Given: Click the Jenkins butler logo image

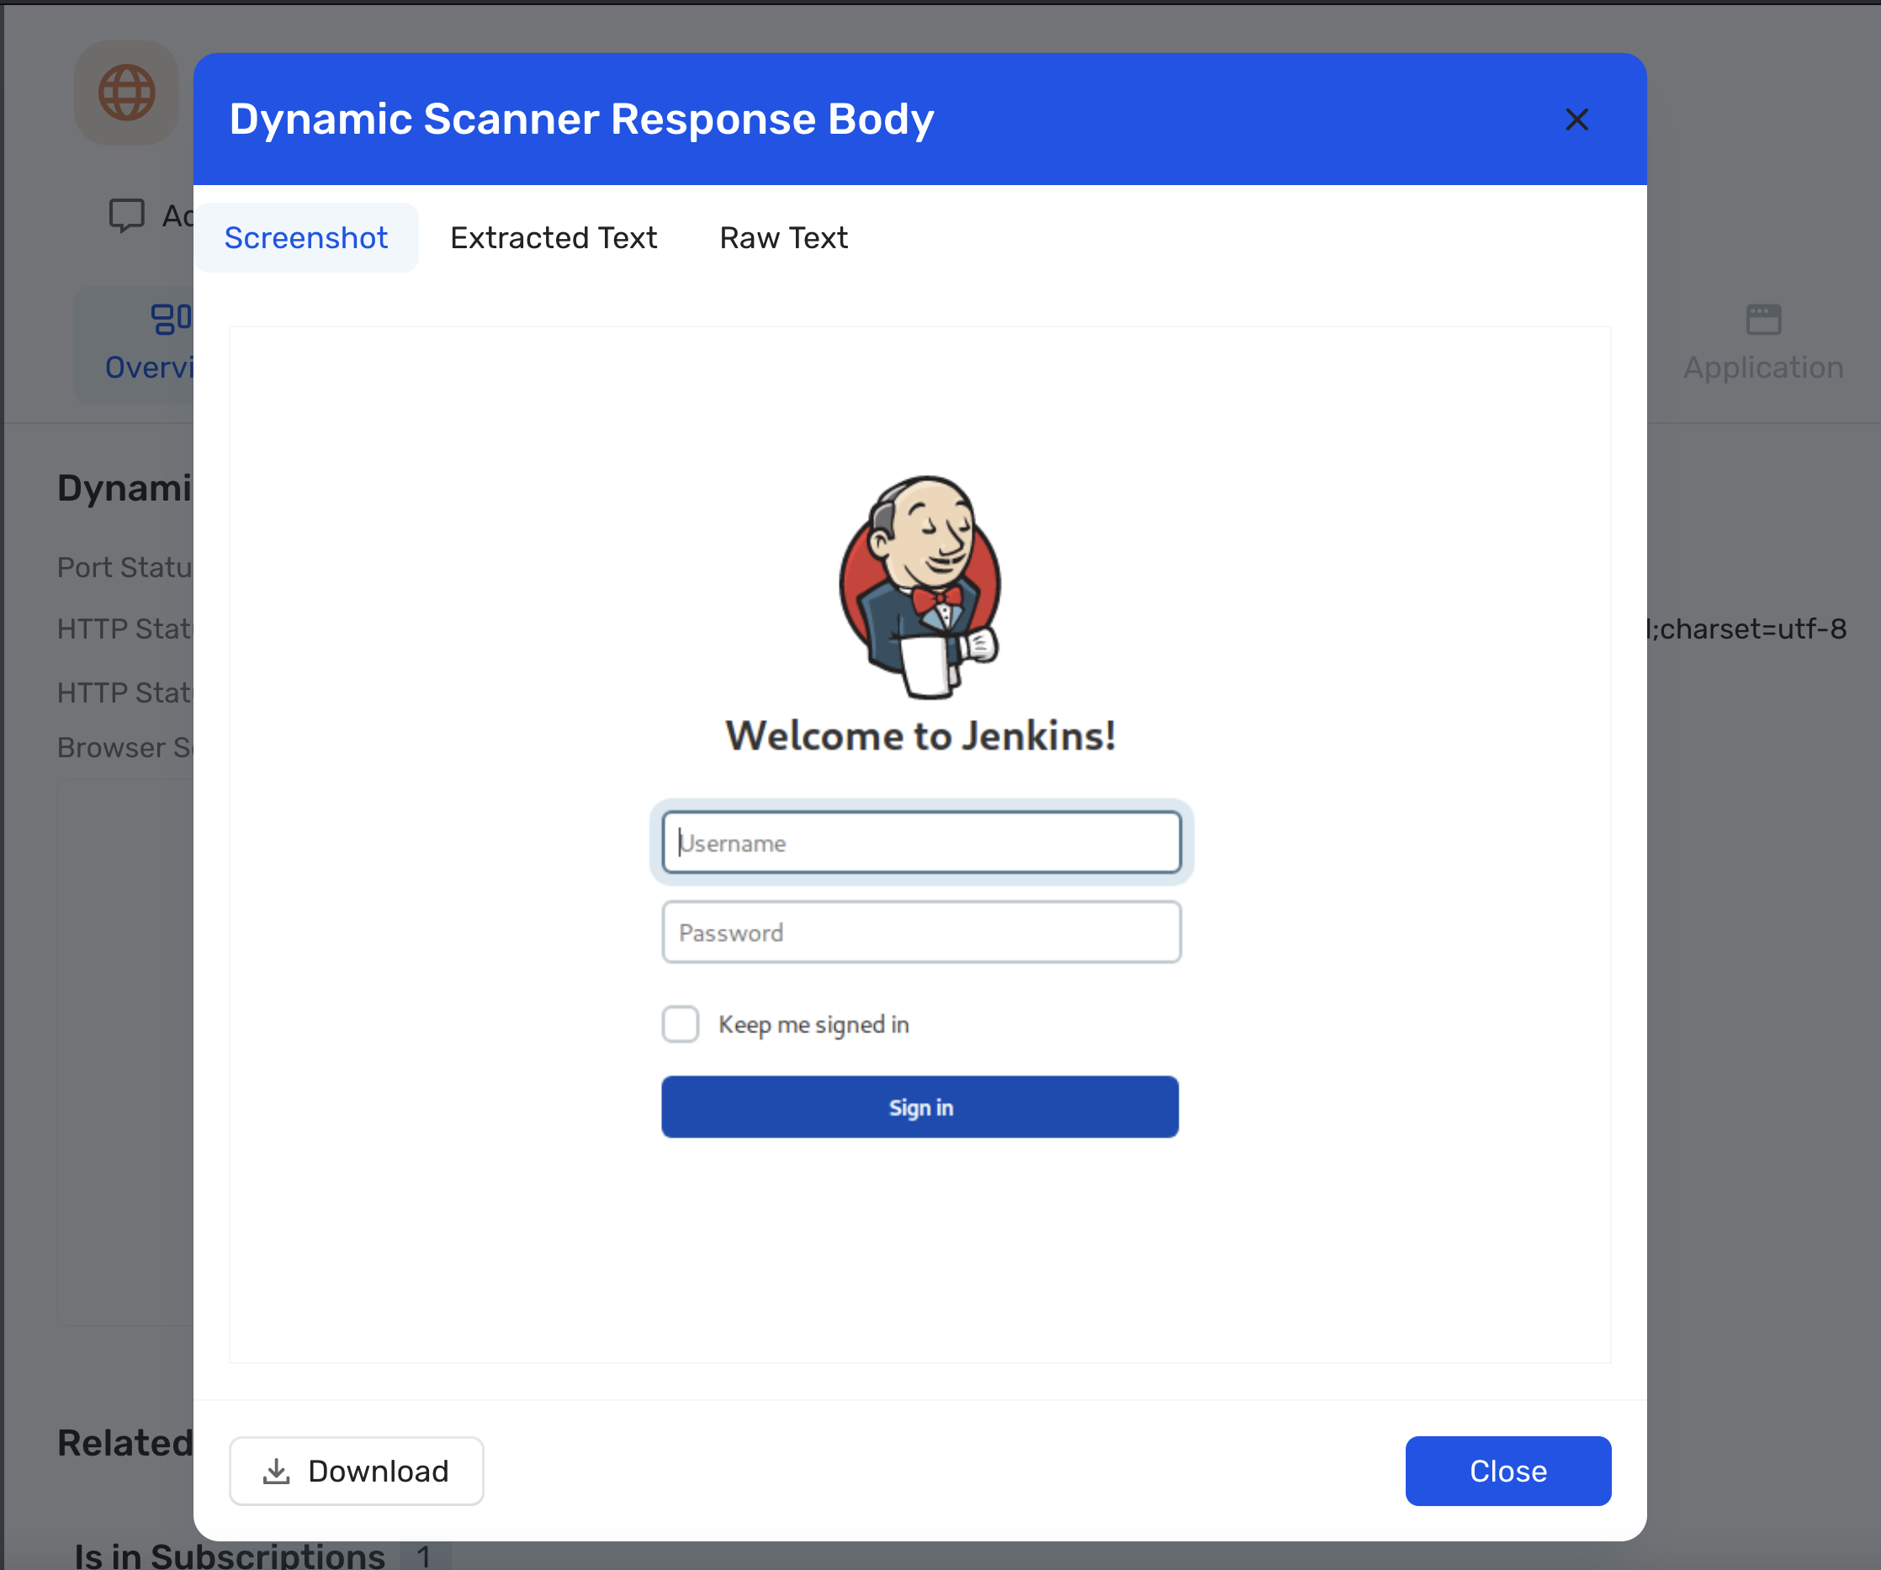Looking at the screenshot, I should point(921,586).
